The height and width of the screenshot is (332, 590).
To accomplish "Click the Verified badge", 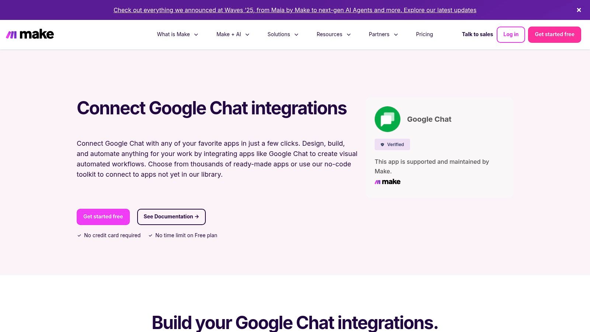I will tap(392, 144).
